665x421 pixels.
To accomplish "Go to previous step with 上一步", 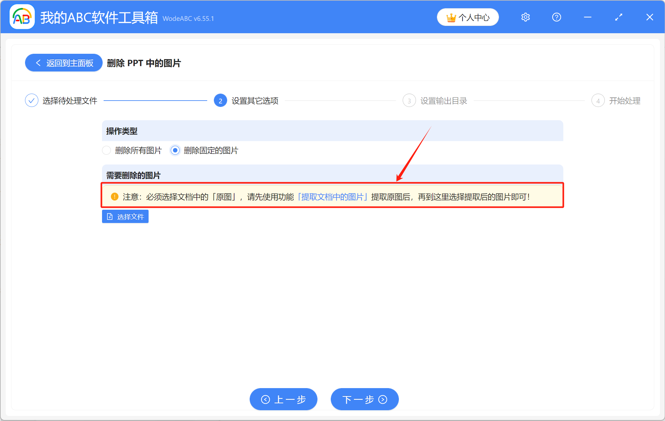I will pos(283,399).
